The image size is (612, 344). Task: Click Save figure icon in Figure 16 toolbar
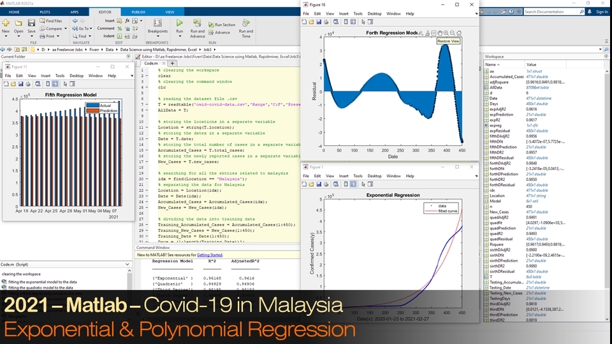click(319, 22)
